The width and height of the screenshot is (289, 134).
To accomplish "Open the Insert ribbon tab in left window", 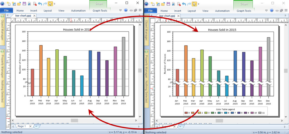I will 34,11.
